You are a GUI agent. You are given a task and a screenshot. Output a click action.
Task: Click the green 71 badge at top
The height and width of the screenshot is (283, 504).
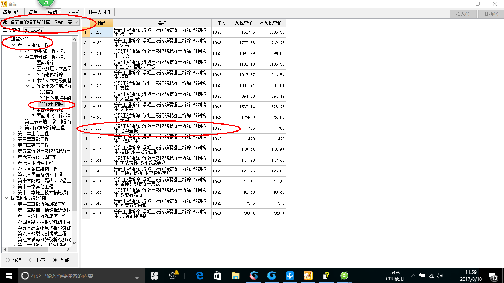coord(46,3)
